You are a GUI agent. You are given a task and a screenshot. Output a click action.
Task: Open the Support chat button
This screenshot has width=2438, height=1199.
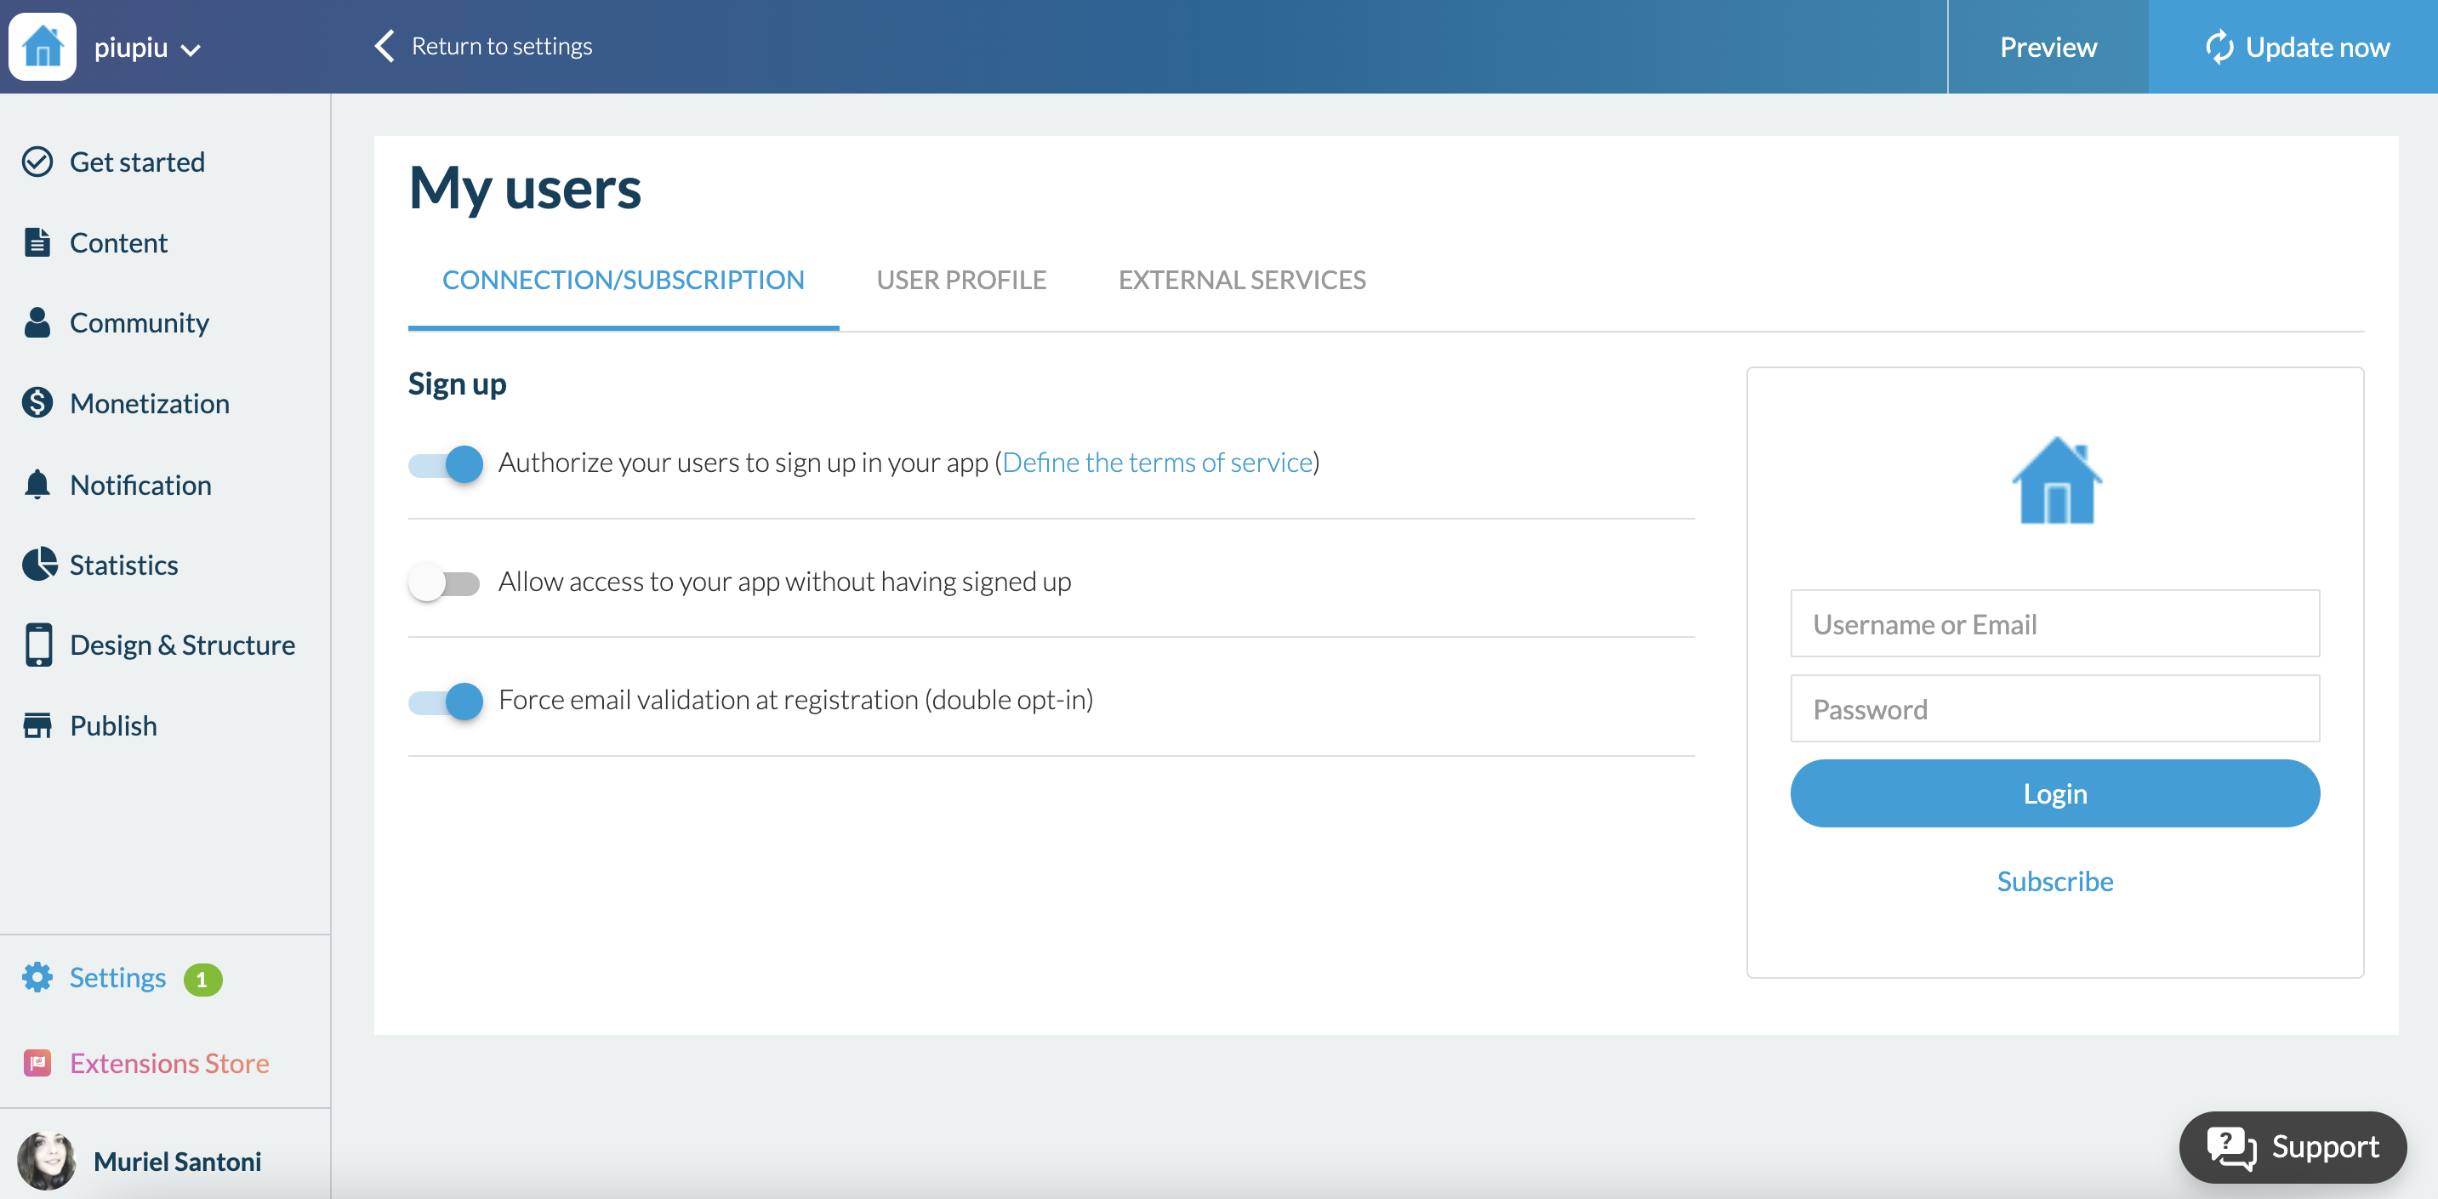[x=2293, y=1147]
